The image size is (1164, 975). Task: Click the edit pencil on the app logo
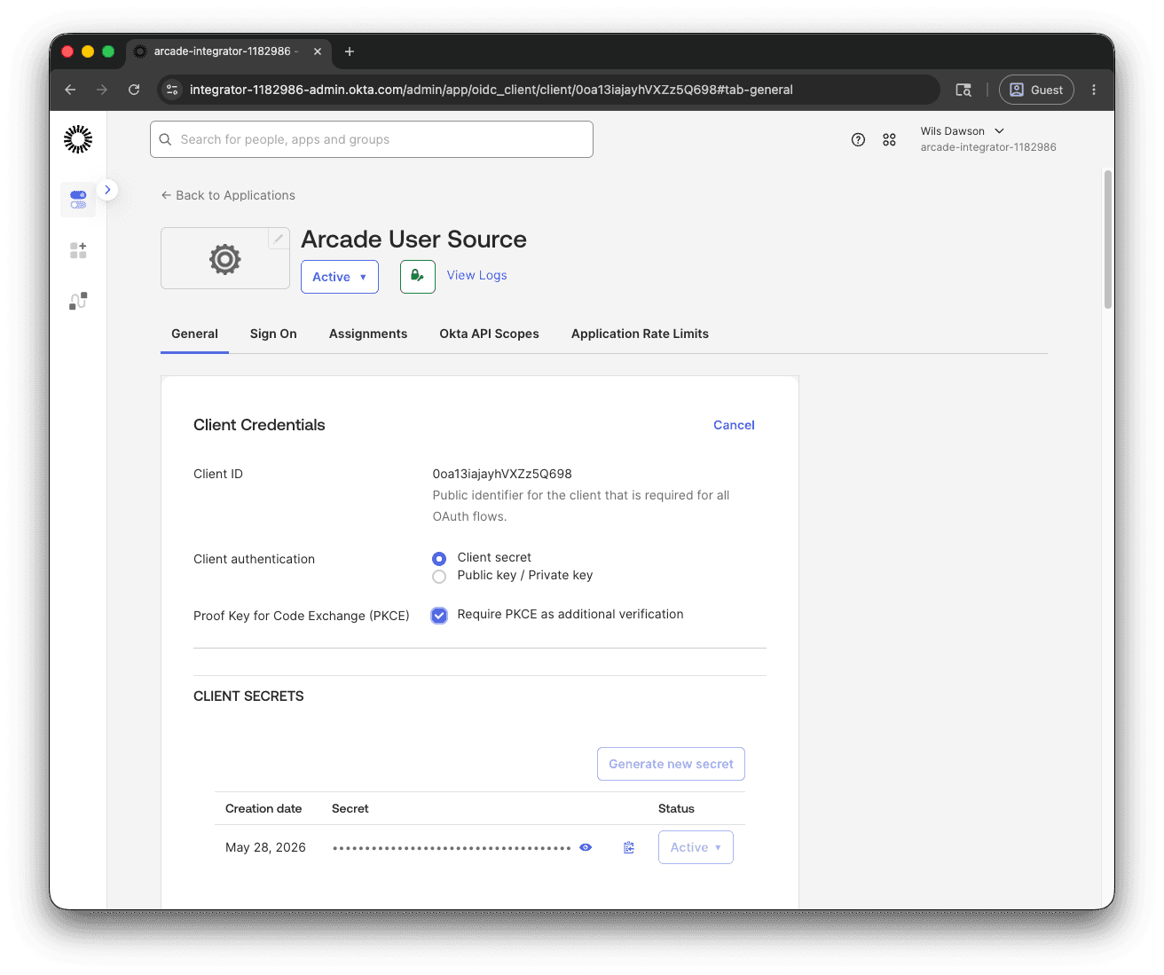pyautogui.click(x=278, y=239)
